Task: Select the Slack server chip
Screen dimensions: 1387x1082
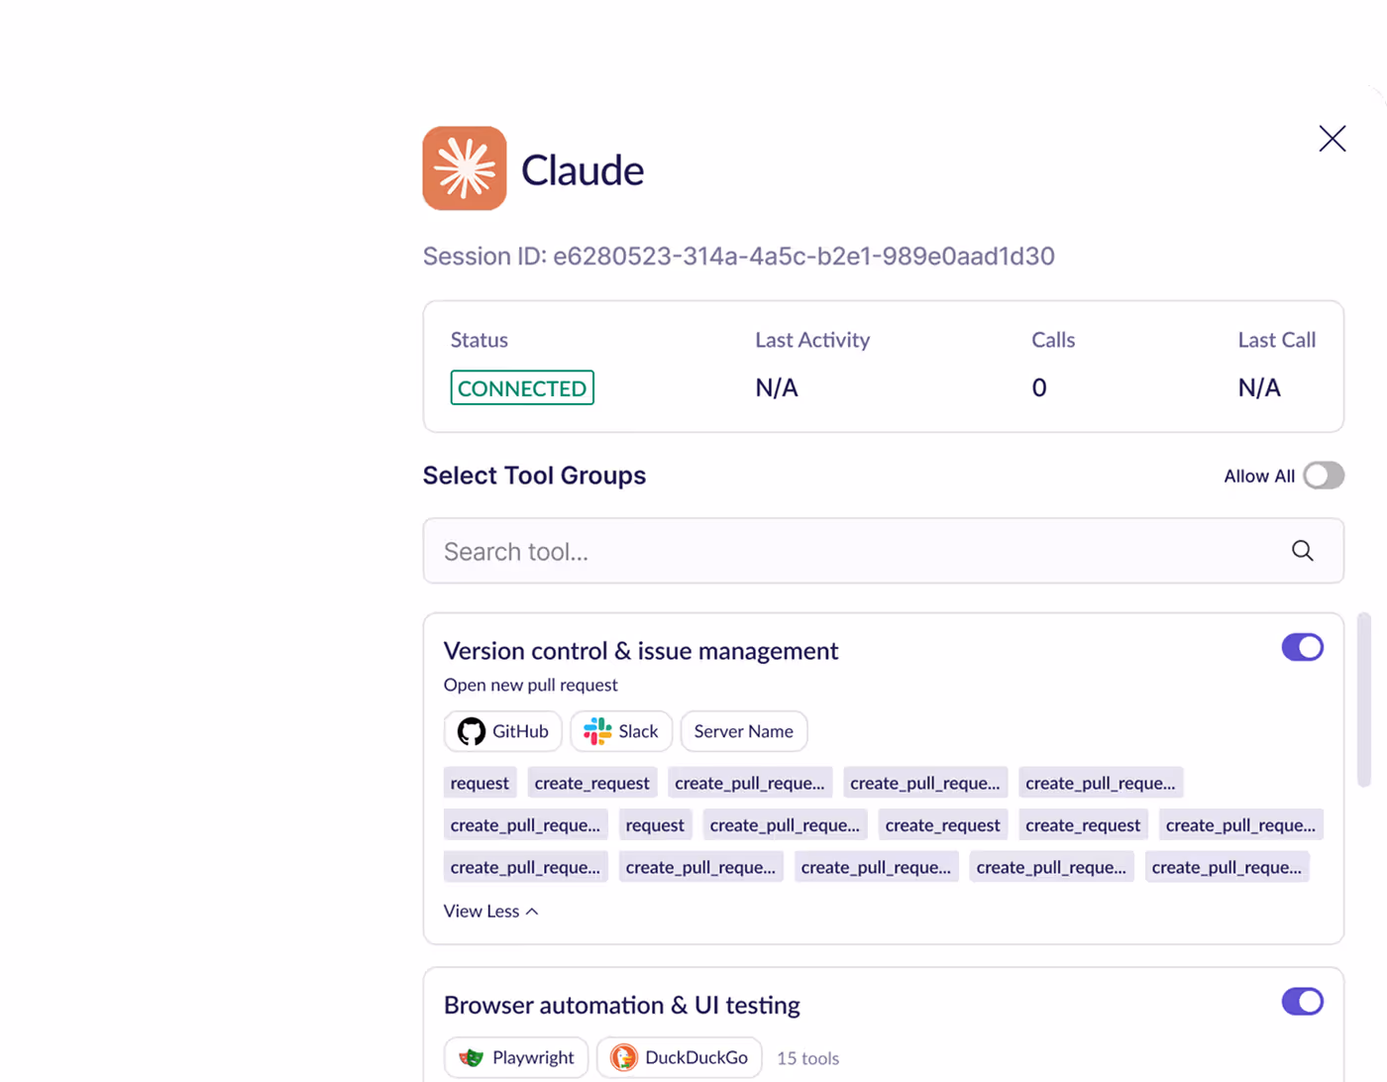Action: click(x=621, y=731)
